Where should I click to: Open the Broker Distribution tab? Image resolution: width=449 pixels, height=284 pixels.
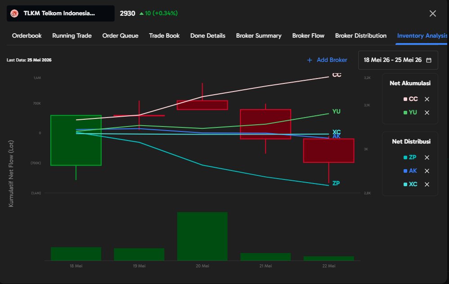click(361, 36)
